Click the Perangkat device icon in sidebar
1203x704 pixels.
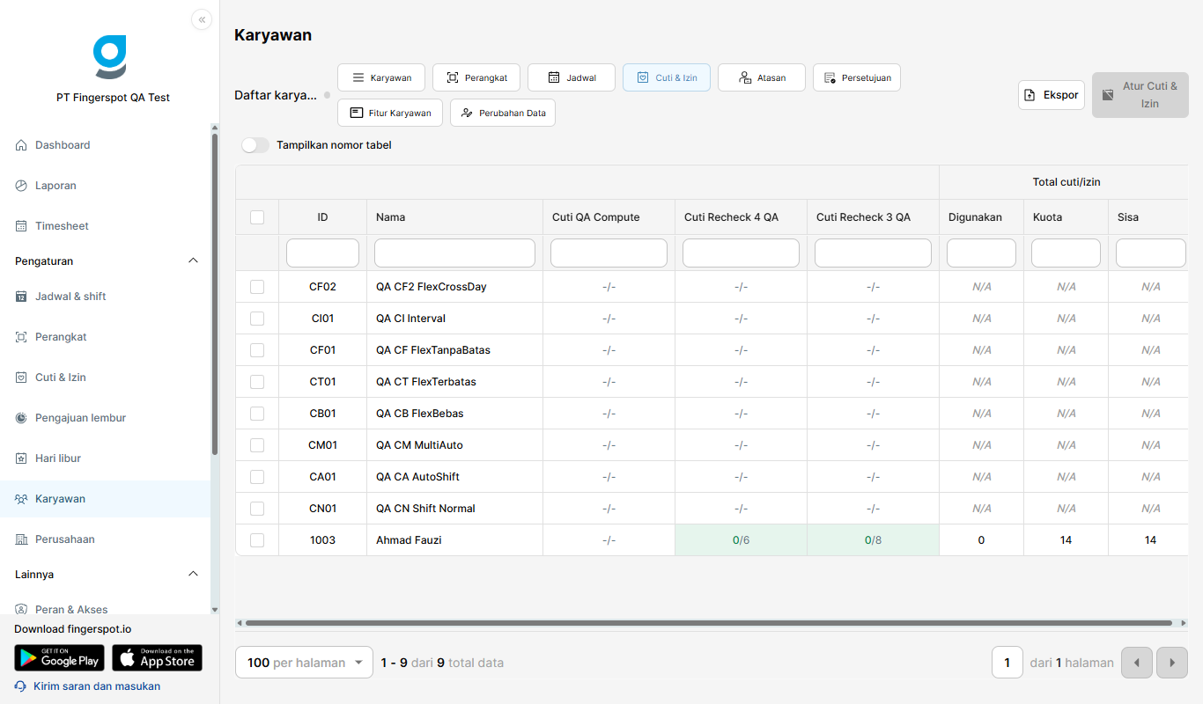(x=21, y=337)
